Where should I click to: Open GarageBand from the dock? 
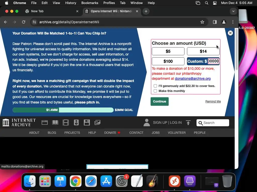coord(152,181)
